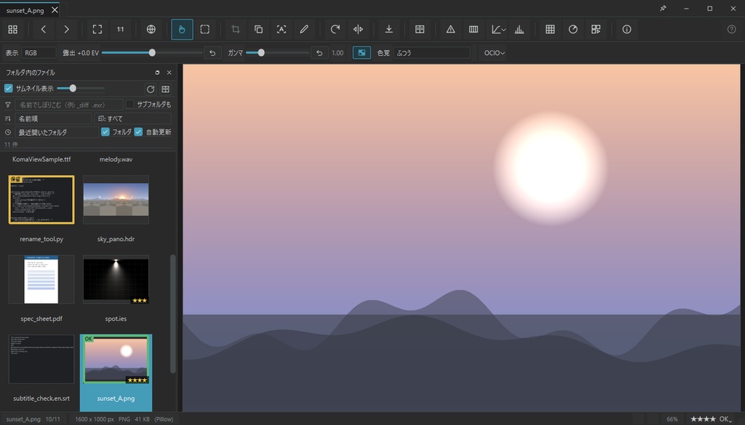Viewport: 745px width, 425px height.
Task: Go to the previous image arrow
Action: (x=43, y=29)
